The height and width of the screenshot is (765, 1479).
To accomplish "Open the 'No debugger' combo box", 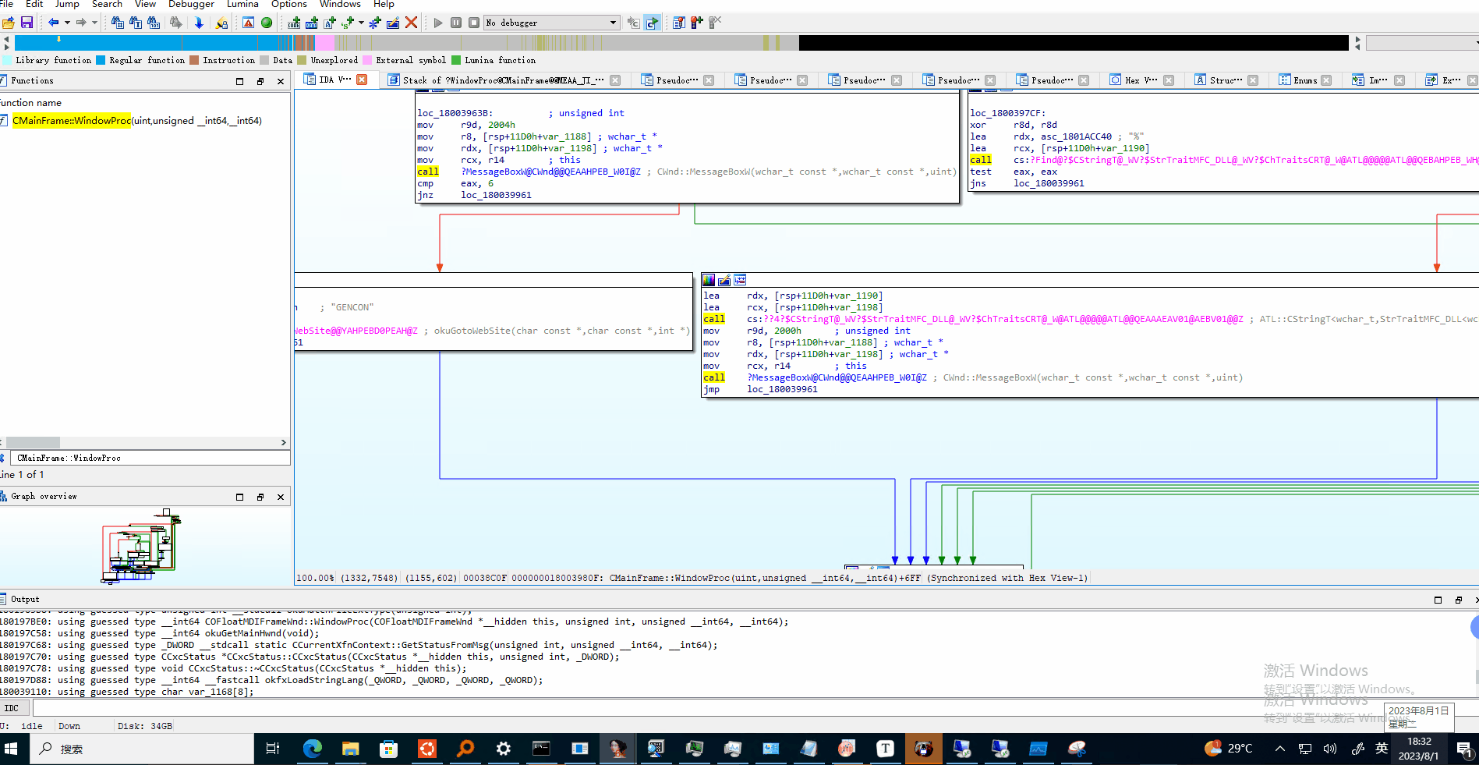I will pos(552,23).
